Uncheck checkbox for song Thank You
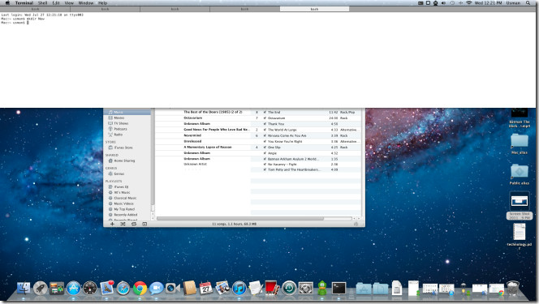The height and width of the screenshot is (304, 539). [265, 124]
